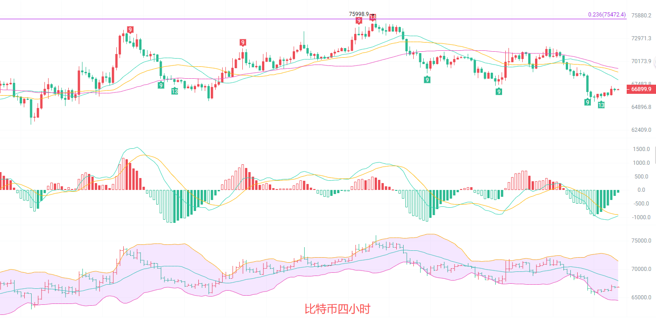
Task: Click the red 13 marker at the chart high
Action: click(373, 18)
